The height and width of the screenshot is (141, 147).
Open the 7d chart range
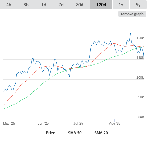coord(61,5)
